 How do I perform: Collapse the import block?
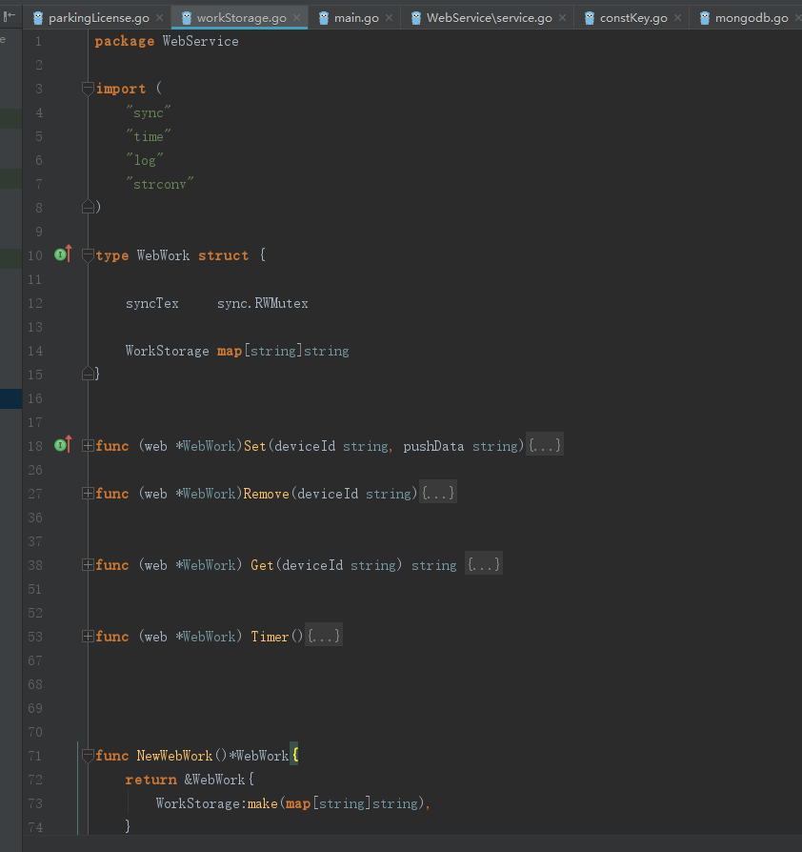pyautogui.click(x=88, y=88)
